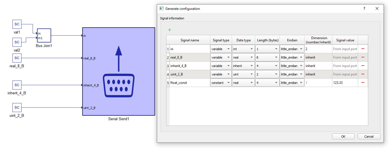Click the val1 SC input block

[x=17, y=24]
